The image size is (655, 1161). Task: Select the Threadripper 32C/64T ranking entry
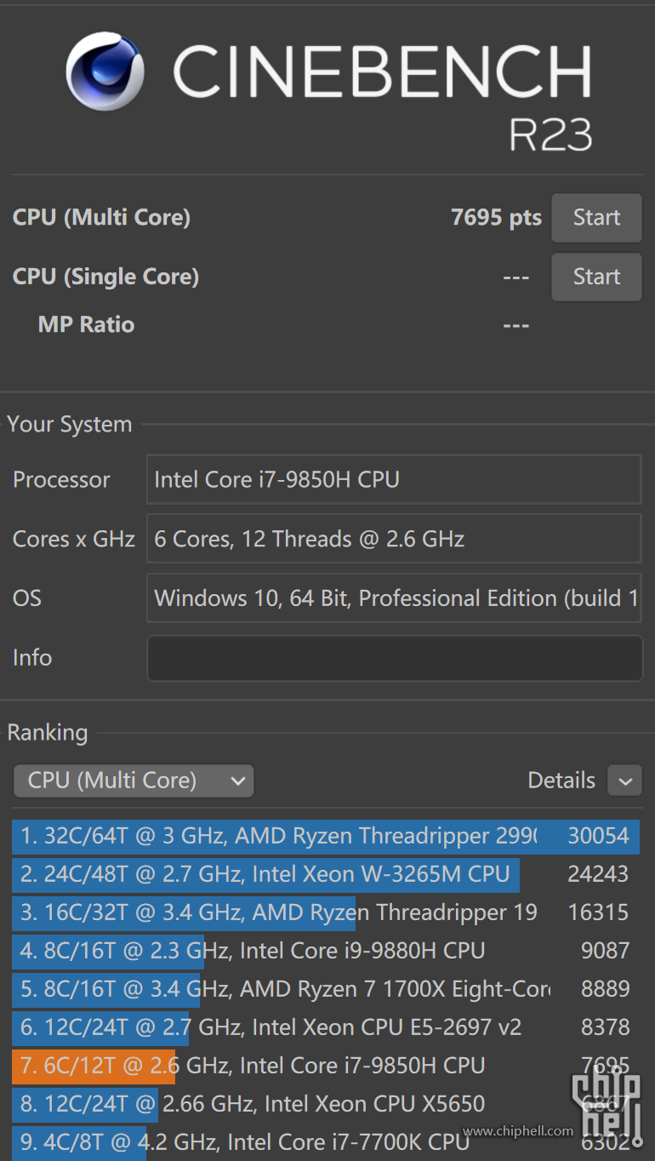click(326, 836)
